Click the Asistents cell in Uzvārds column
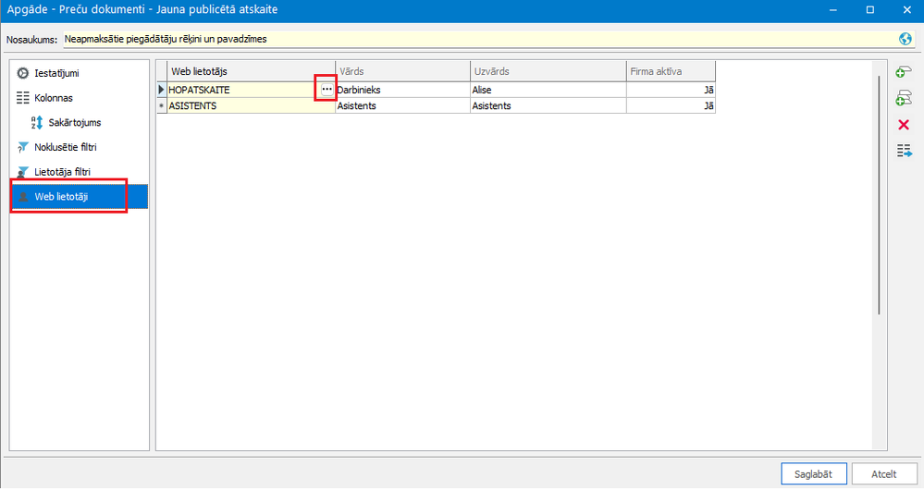 [x=548, y=106]
